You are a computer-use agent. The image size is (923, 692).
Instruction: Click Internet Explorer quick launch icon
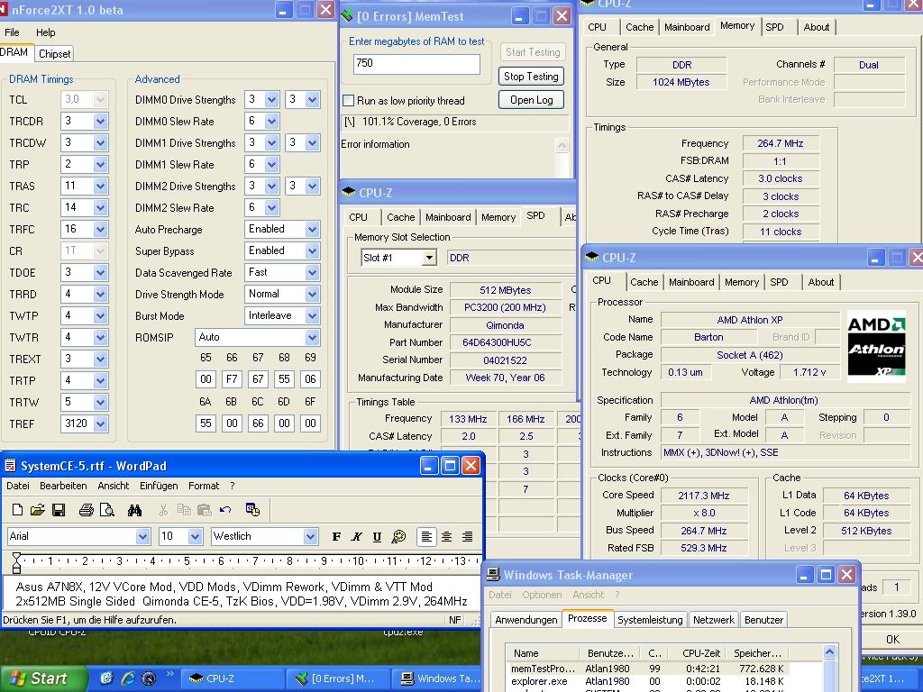(128, 678)
